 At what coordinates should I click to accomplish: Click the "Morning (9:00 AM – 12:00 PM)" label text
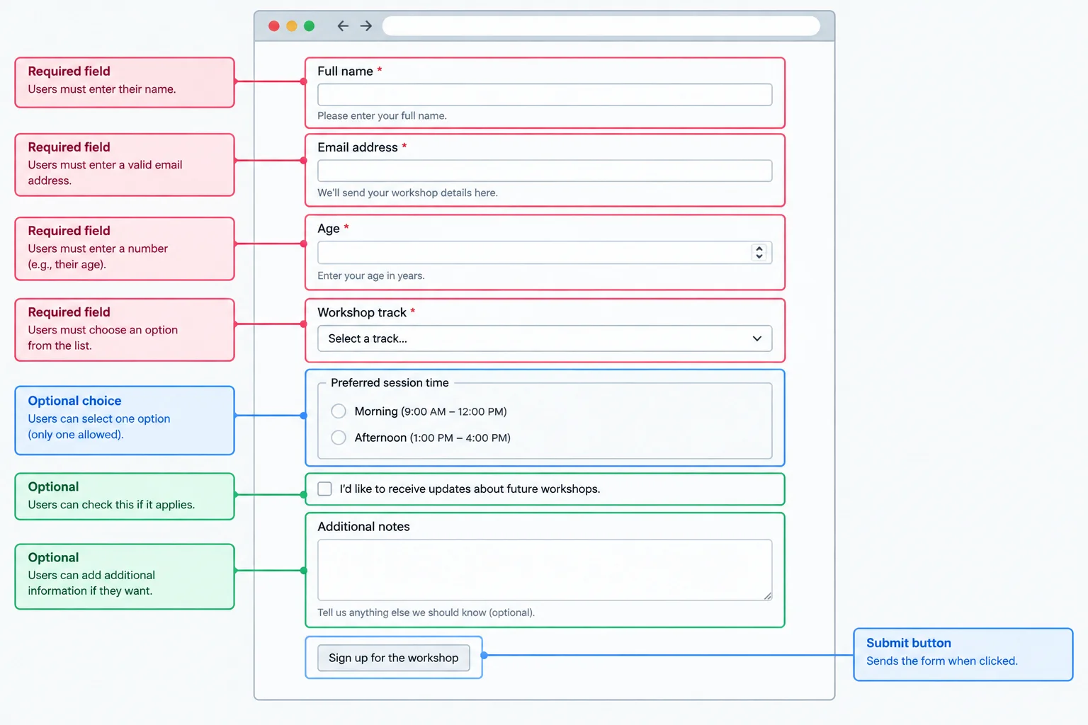431,411
